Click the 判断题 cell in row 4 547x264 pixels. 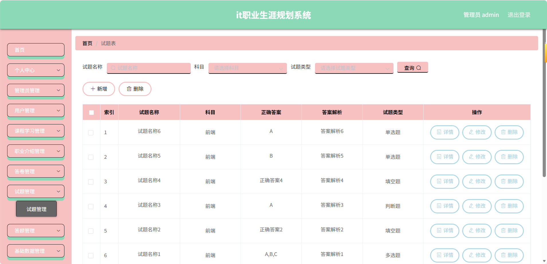(393, 206)
